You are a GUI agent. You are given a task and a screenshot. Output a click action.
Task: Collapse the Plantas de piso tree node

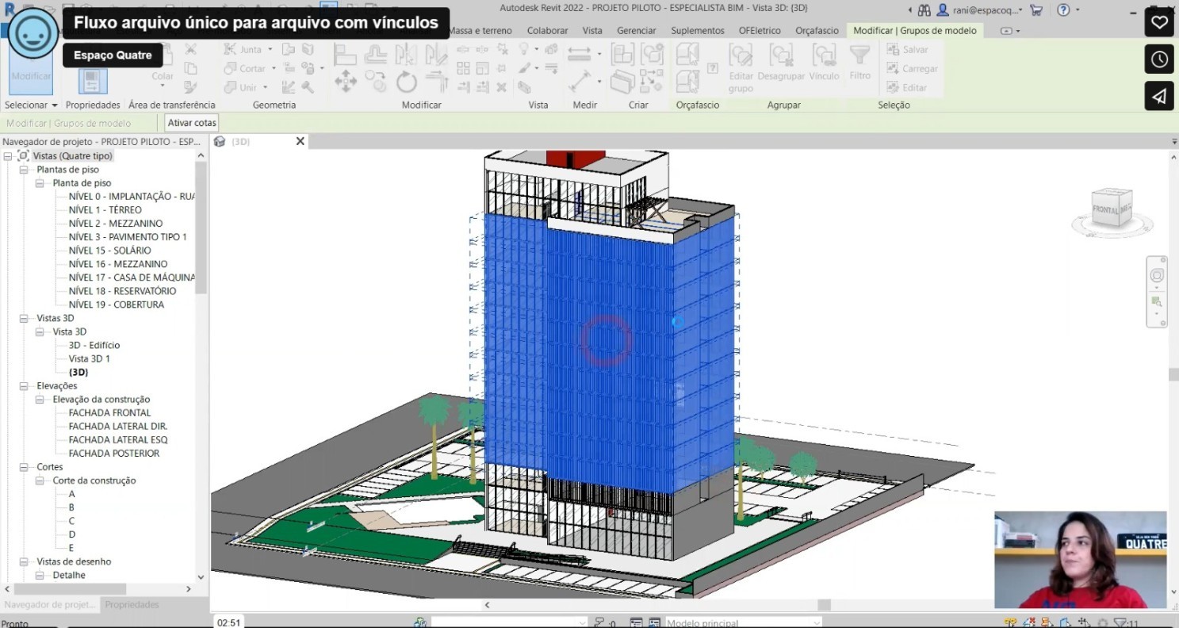(24, 170)
